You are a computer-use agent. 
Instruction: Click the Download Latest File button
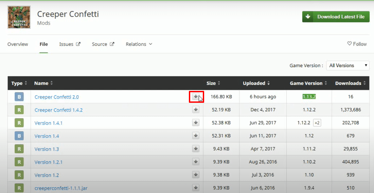click(336, 17)
